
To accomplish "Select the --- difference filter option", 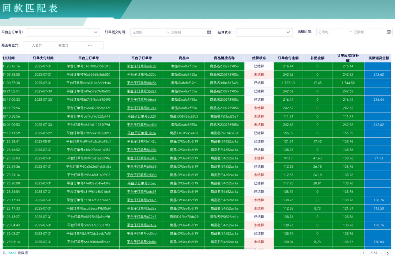I will 90,45.
